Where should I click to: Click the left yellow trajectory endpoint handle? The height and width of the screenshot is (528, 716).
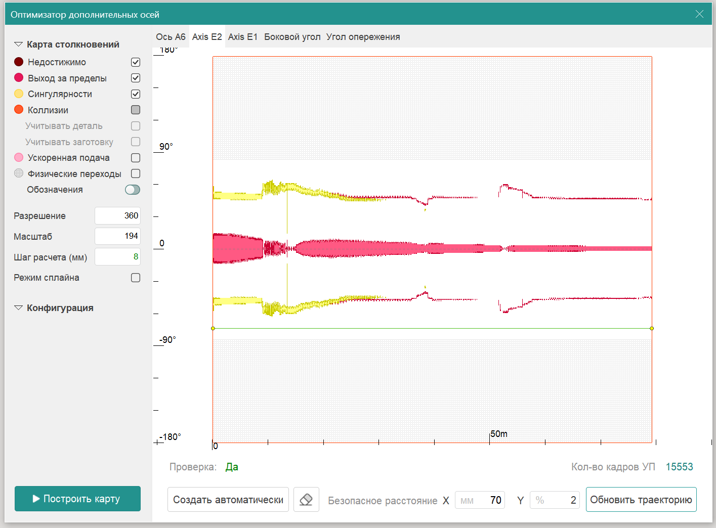(213, 328)
